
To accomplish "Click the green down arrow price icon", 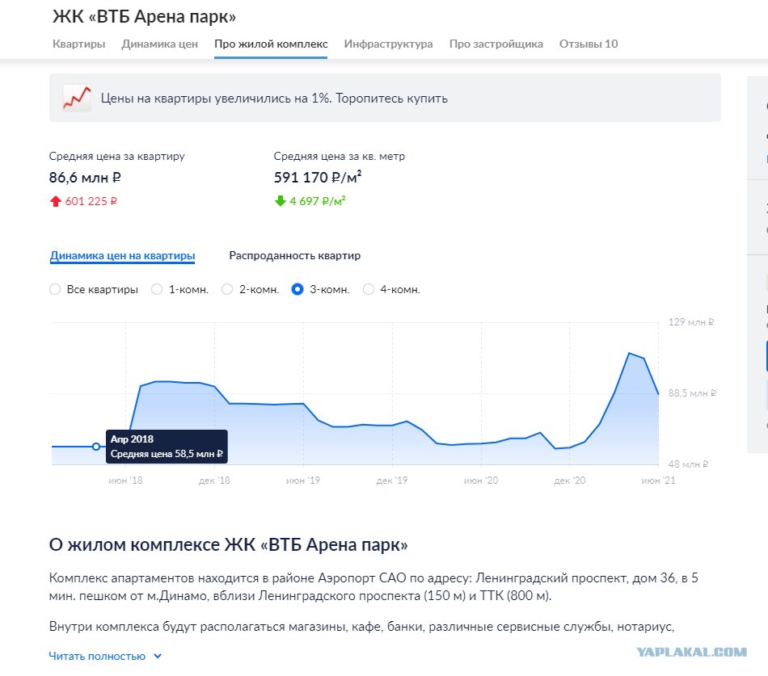I will pyautogui.click(x=281, y=201).
